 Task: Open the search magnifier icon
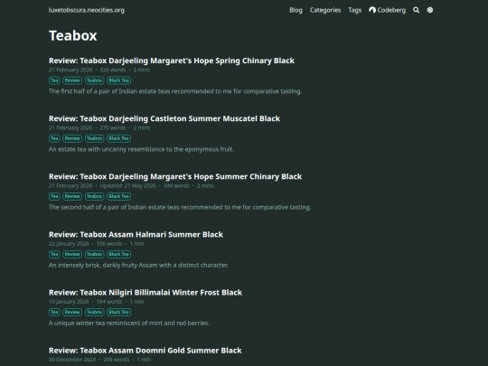pos(416,10)
